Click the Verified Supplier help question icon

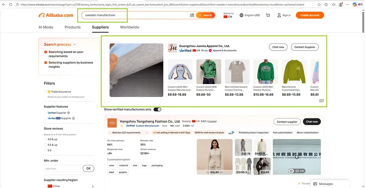pyautogui.click(x=68, y=113)
